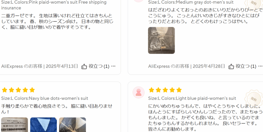The width and height of the screenshot is (263, 132).
Task: Open blue dotted fabric photo thumbnail
Action: pyautogui.click(x=43, y=125)
